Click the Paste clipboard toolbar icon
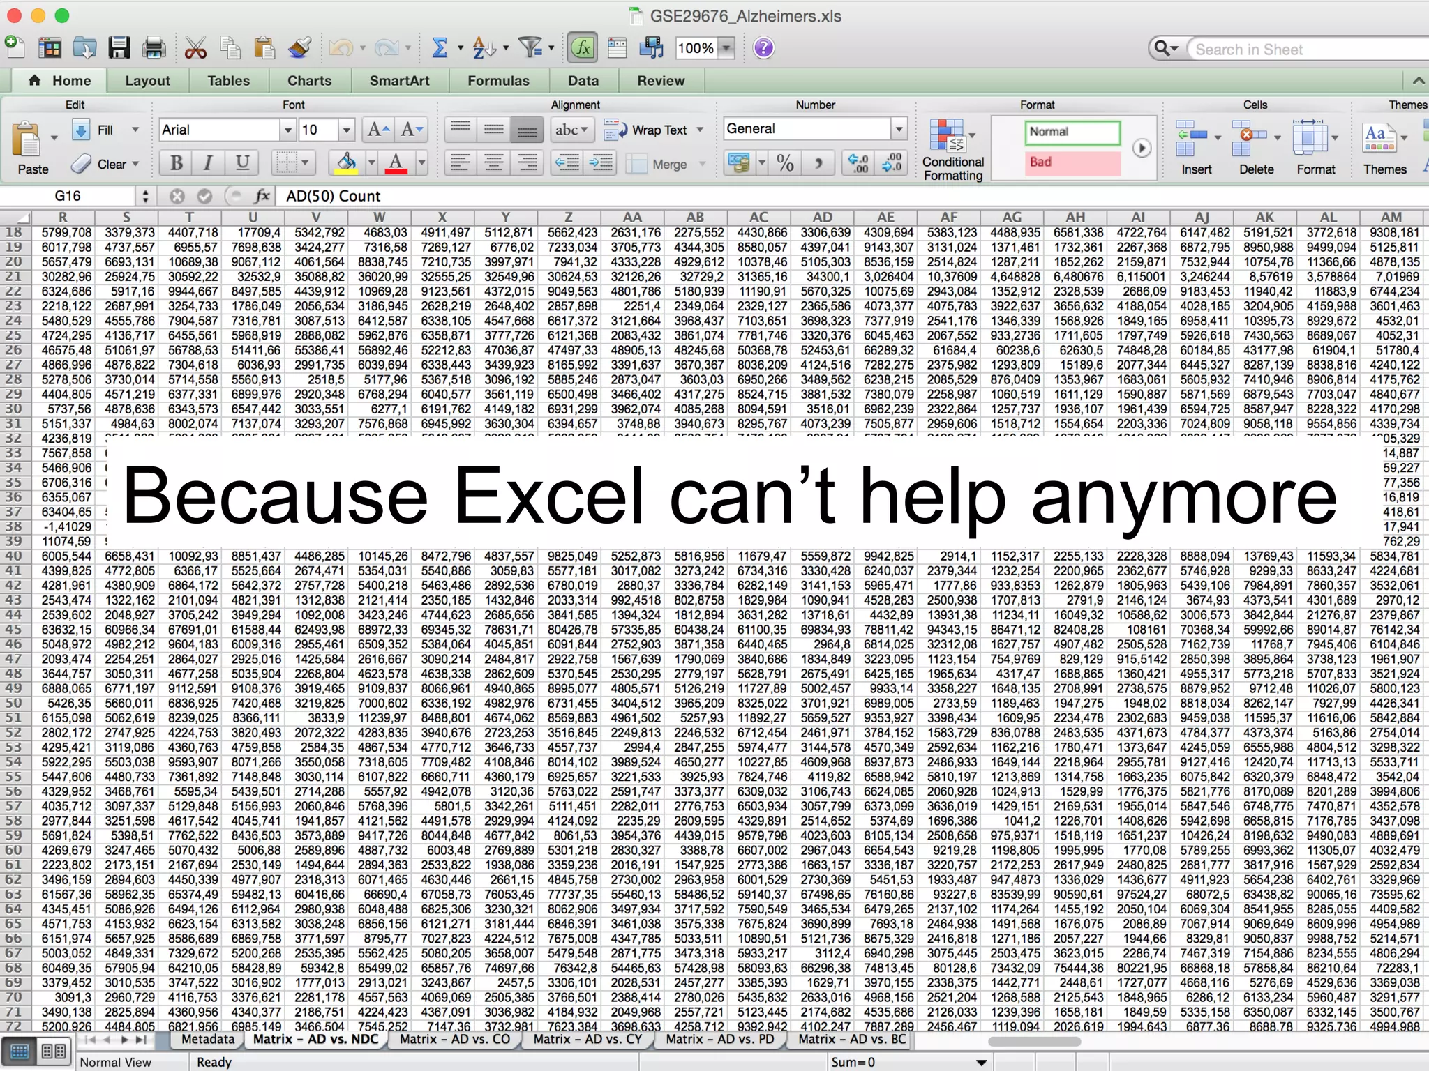The height and width of the screenshot is (1071, 1429). (x=264, y=47)
